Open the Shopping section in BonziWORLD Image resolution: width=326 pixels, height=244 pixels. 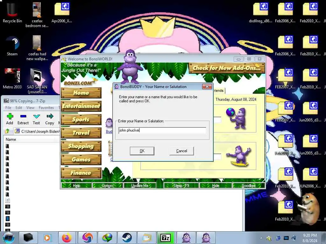[81, 146]
